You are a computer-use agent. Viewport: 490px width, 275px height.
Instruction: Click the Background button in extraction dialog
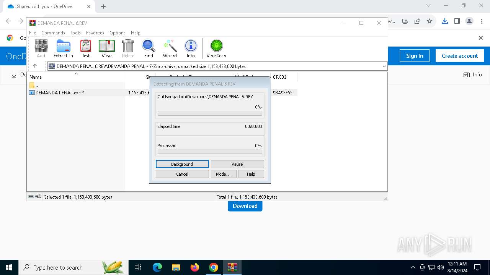pyautogui.click(x=182, y=164)
